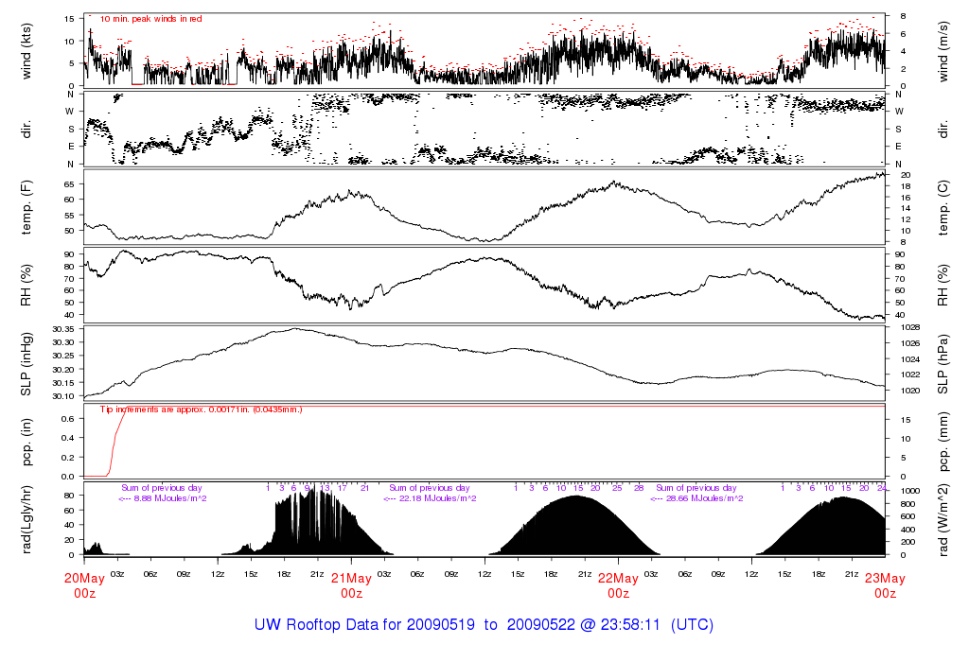Select the "30.35" pressure tick value
The height and width of the screenshot is (662, 969).
pos(63,329)
